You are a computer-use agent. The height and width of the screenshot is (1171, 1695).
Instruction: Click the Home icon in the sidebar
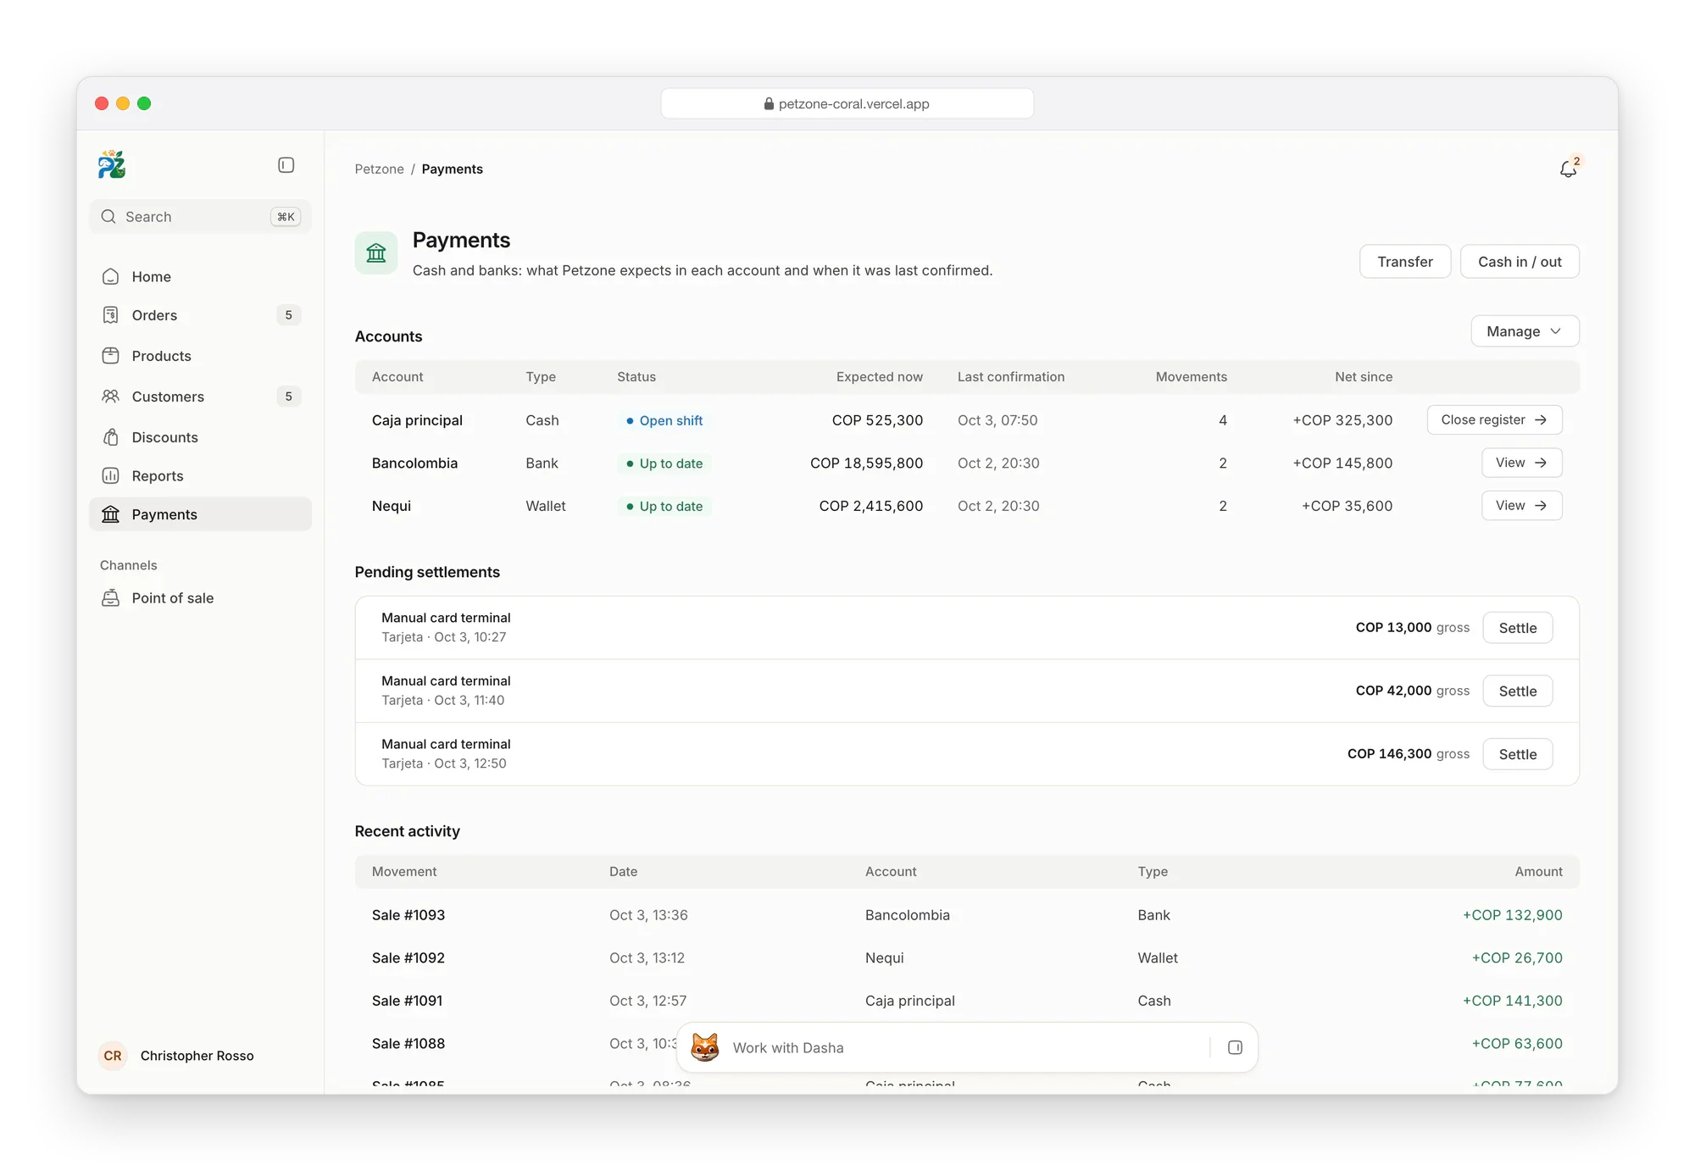pyautogui.click(x=111, y=277)
